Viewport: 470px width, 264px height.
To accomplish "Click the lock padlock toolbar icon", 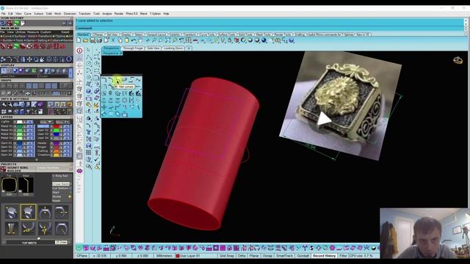I will pos(230,40).
